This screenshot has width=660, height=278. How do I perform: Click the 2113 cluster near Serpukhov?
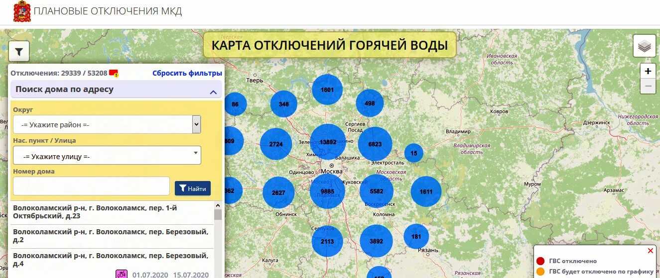(x=327, y=241)
